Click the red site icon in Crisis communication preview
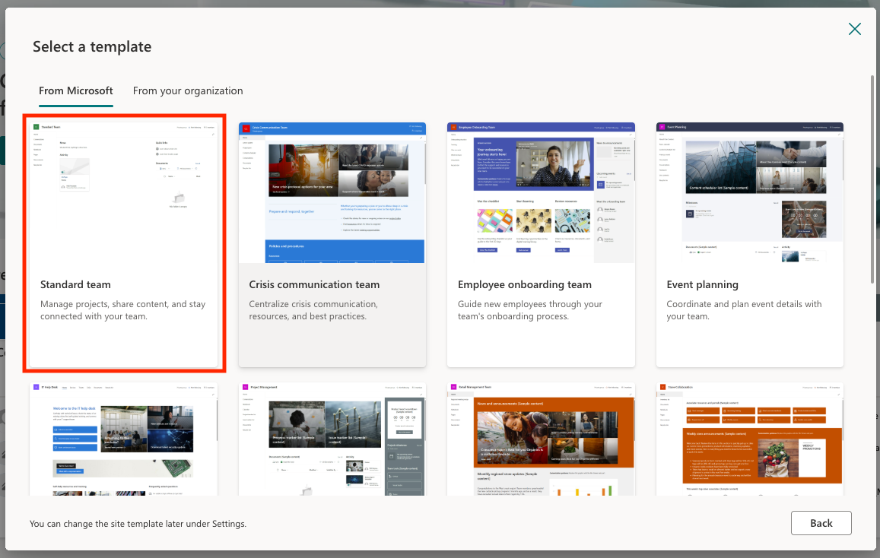Image resolution: width=880 pixels, height=558 pixels. [x=246, y=128]
